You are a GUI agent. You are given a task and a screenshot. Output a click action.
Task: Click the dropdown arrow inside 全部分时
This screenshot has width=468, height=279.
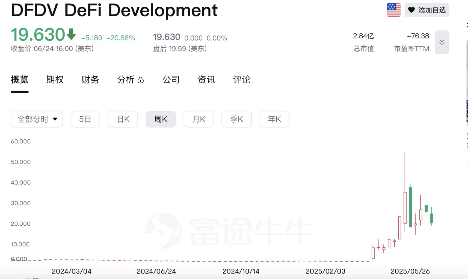tap(55, 119)
